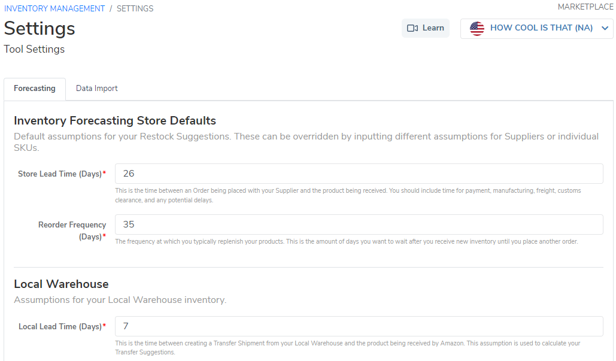616x361 pixels.
Task: Click the Store Lead Time (Days) label
Action: 60,174
